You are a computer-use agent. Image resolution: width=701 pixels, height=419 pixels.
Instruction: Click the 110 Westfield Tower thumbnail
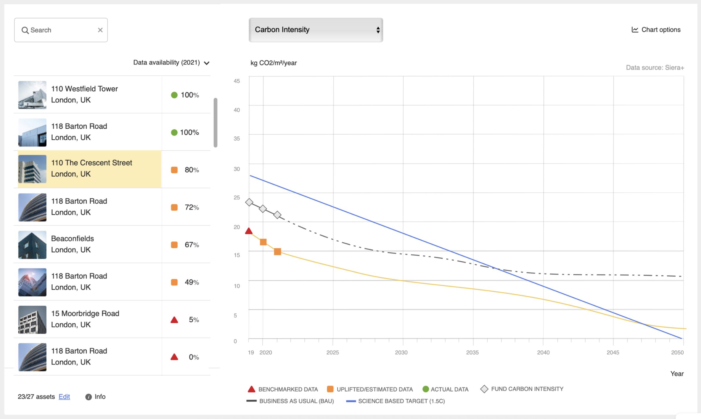coord(32,95)
